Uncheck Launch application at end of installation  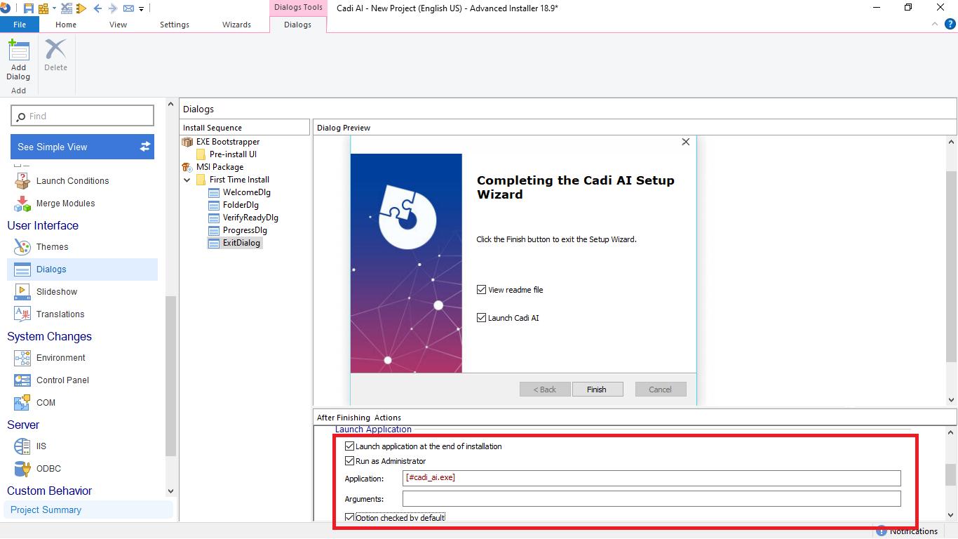point(350,446)
